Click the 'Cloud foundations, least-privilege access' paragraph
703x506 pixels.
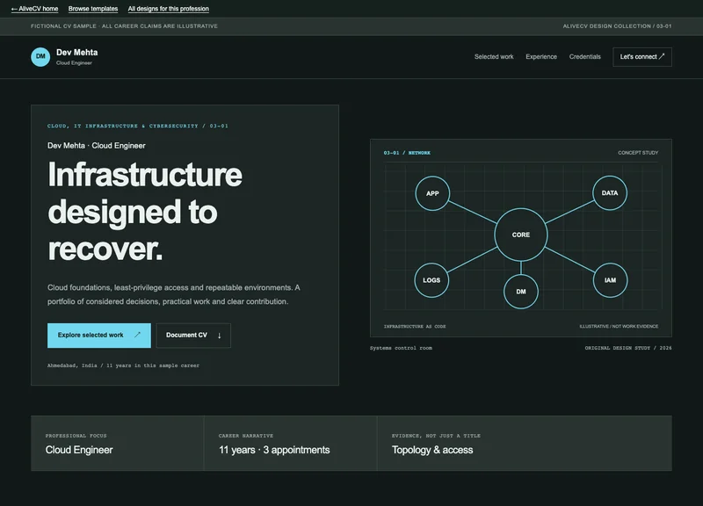(x=174, y=294)
